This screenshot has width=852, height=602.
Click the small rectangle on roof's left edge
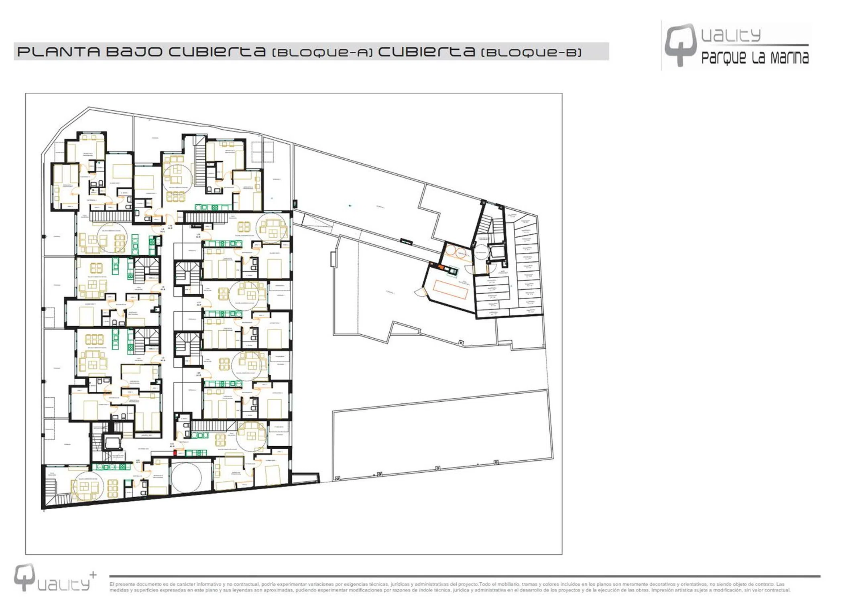(333, 259)
